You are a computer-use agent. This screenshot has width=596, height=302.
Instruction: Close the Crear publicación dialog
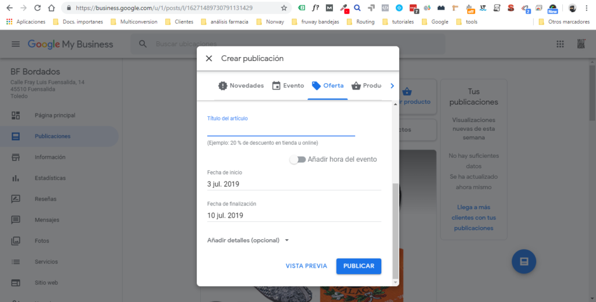pos(209,59)
